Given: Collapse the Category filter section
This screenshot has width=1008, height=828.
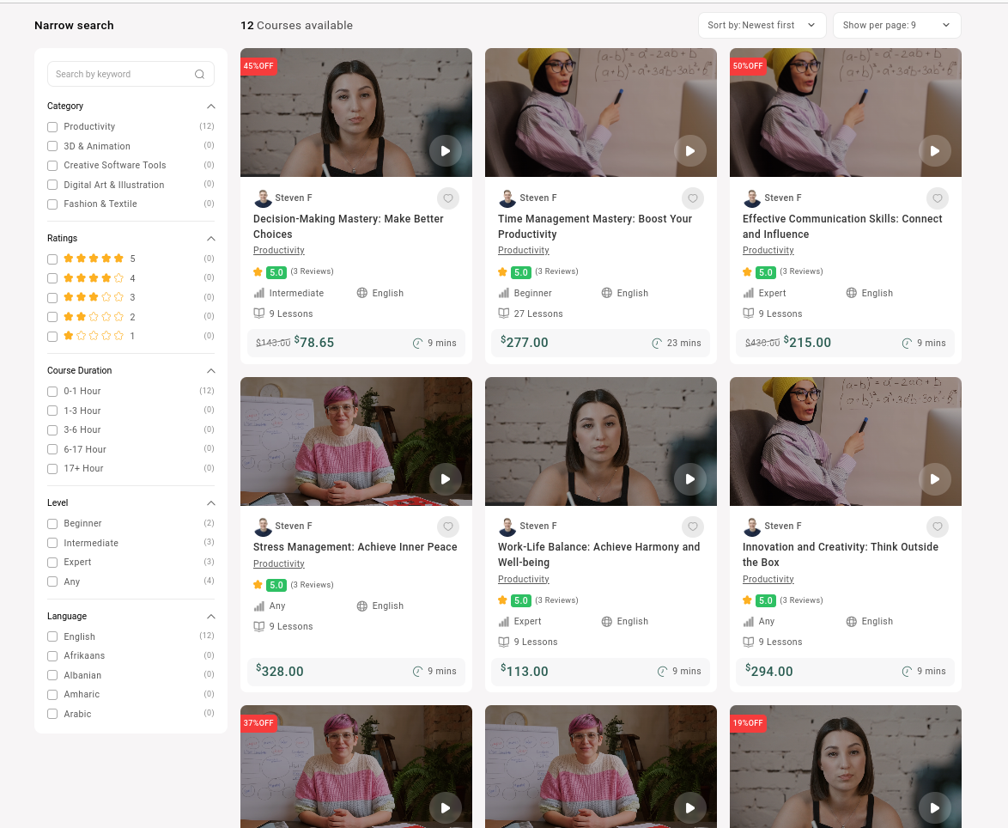Looking at the screenshot, I should click(x=210, y=107).
